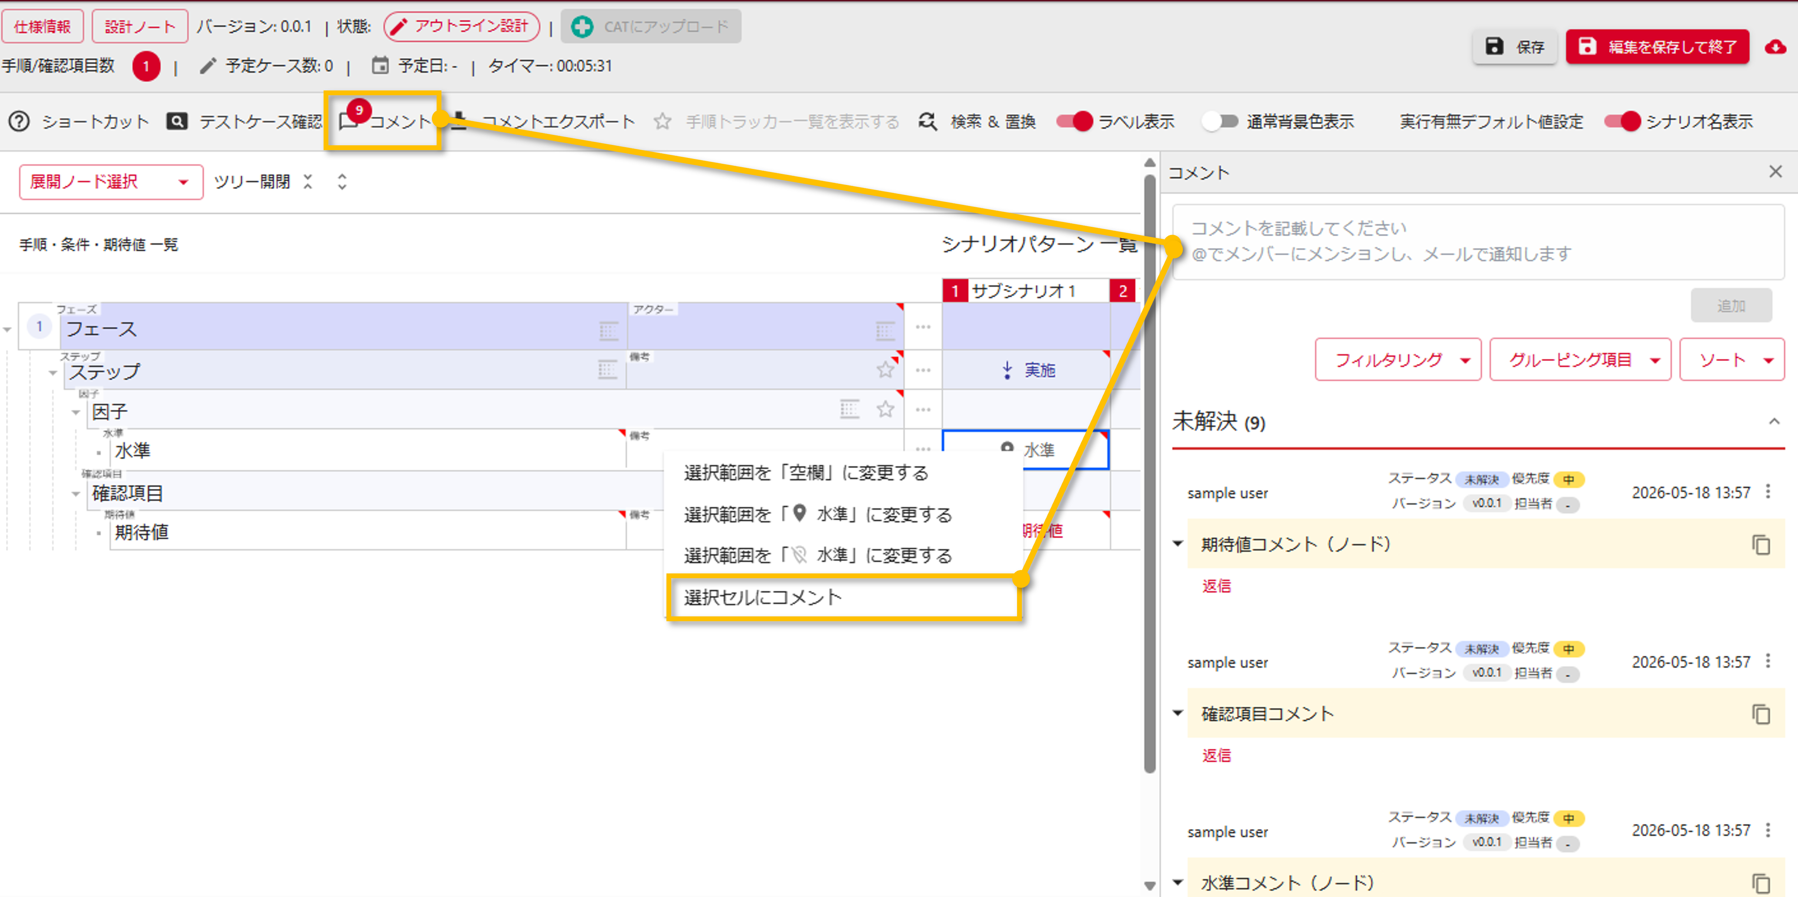Click the comment text input field
Screen dimensions: 1798x897
tap(1478, 242)
